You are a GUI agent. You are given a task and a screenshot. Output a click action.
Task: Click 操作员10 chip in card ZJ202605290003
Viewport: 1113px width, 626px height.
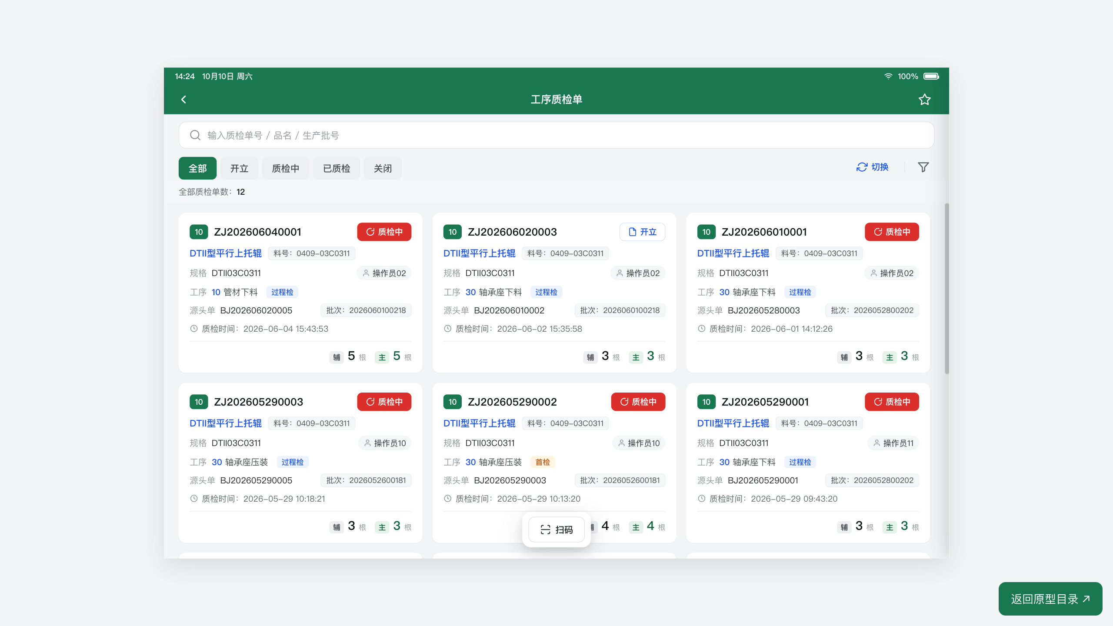click(x=385, y=443)
